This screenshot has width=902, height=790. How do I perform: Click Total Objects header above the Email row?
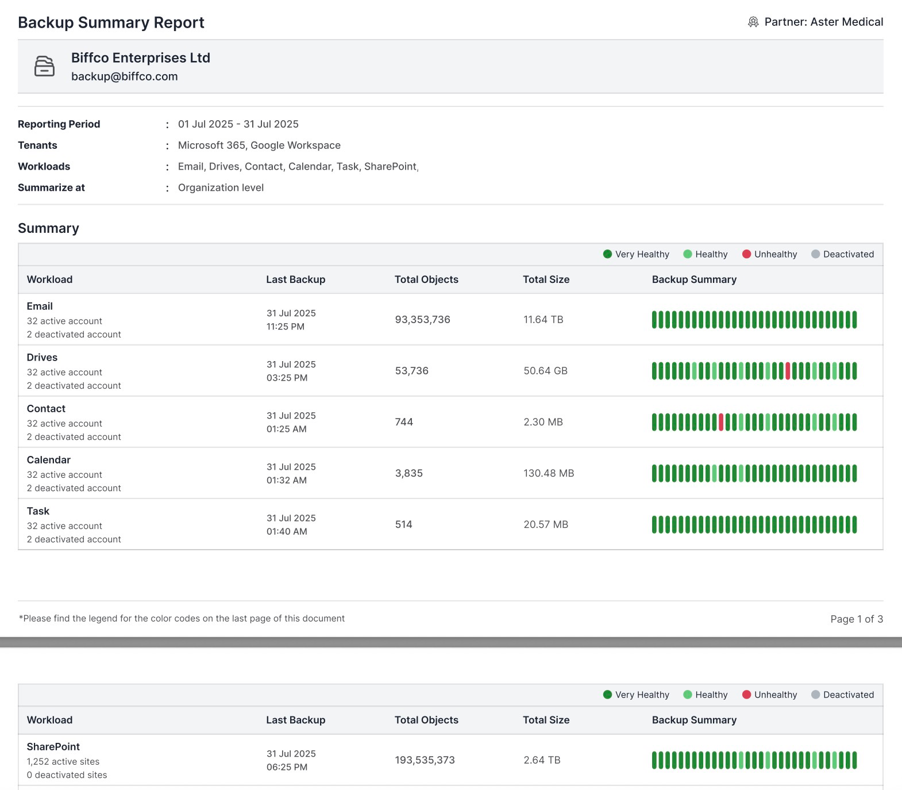(x=426, y=279)
